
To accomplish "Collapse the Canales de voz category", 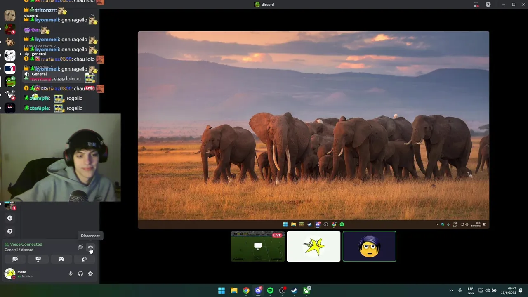I will coord(37,66).
